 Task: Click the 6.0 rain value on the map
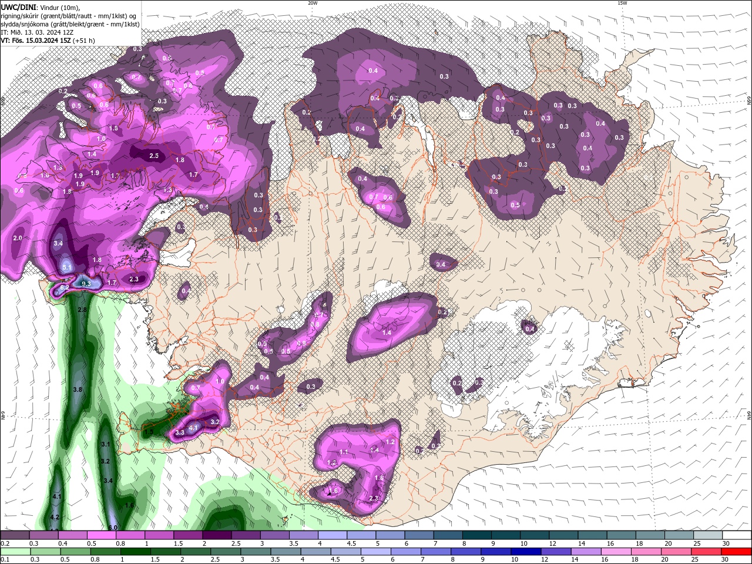pyautogui.click(x=113, y=528)
